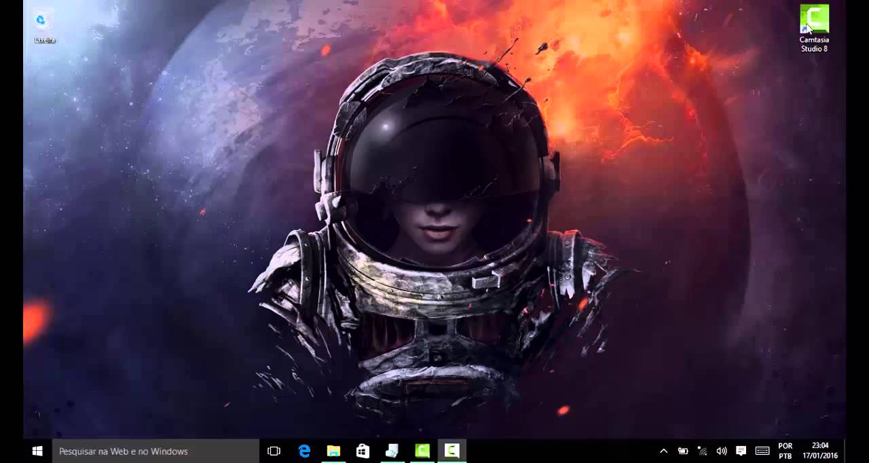Click the Show desktop strip at taskbar end
869x463 pixels.
(x=845, y=451)
